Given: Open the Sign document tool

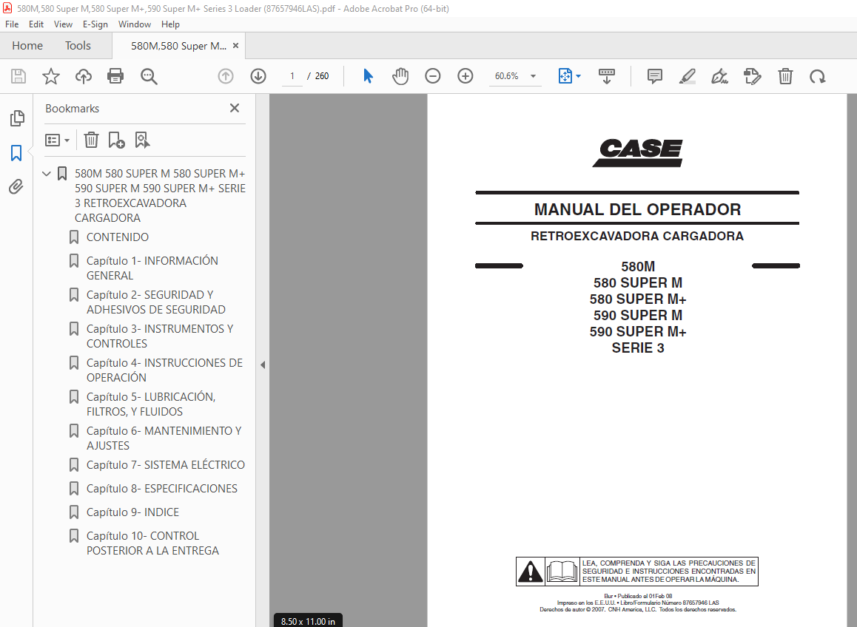Looking at the screenshot, I should [719, 76].
